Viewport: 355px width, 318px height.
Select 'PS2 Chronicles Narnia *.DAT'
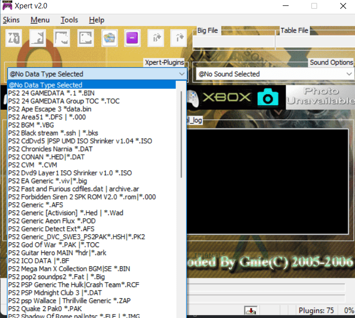[x=91, y=149]
